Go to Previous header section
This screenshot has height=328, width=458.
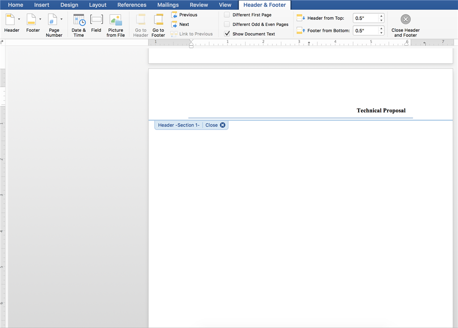pyautogui.click(x=184, y=15)
